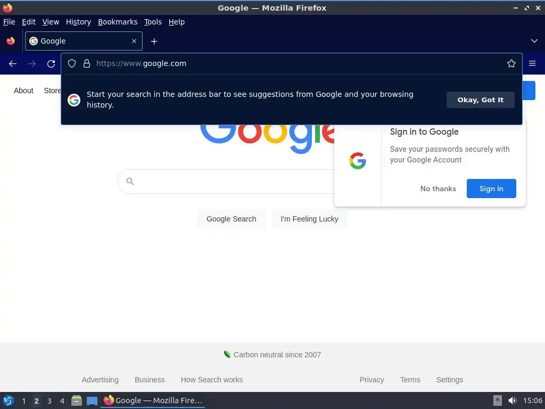545x409 pixels.
Task: Open the About link
Action: [23, 91]
